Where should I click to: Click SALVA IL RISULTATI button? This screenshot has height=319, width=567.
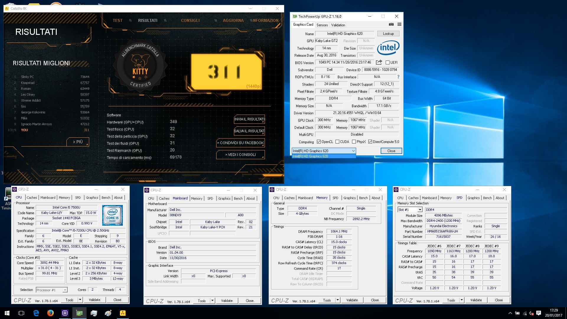(250, 131)
